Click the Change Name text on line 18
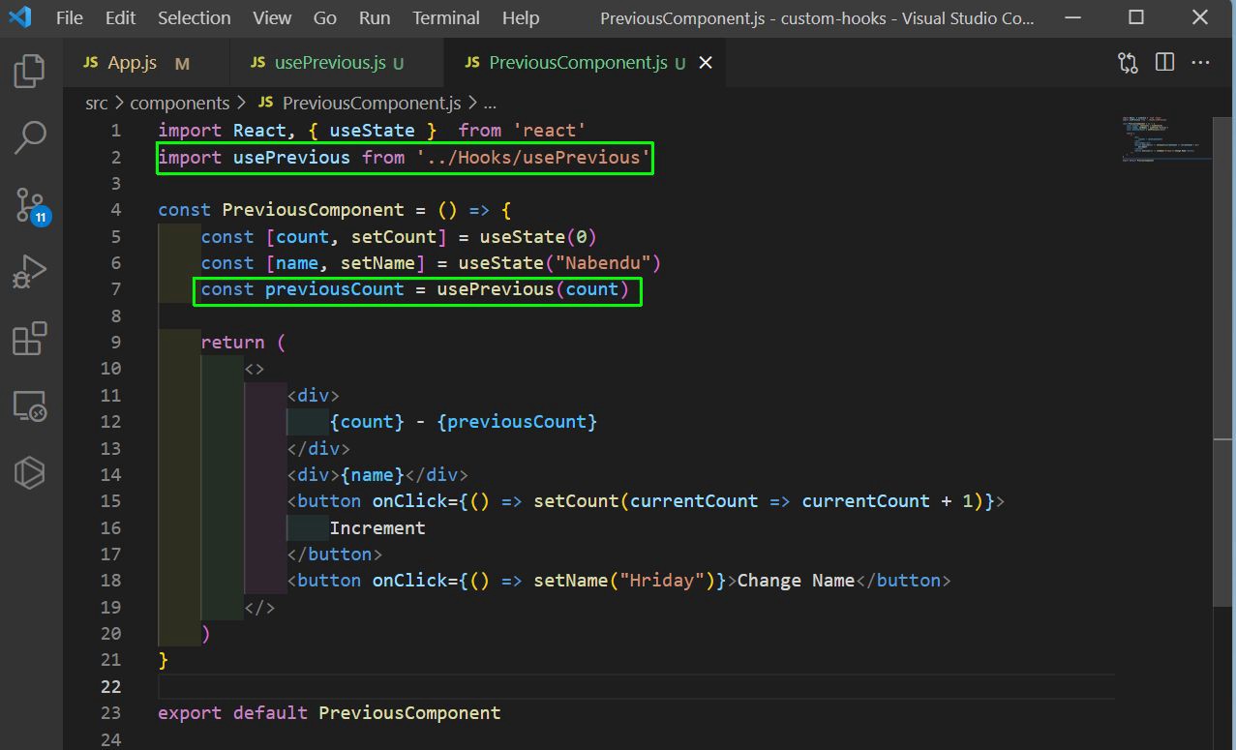 click(796, 581)
